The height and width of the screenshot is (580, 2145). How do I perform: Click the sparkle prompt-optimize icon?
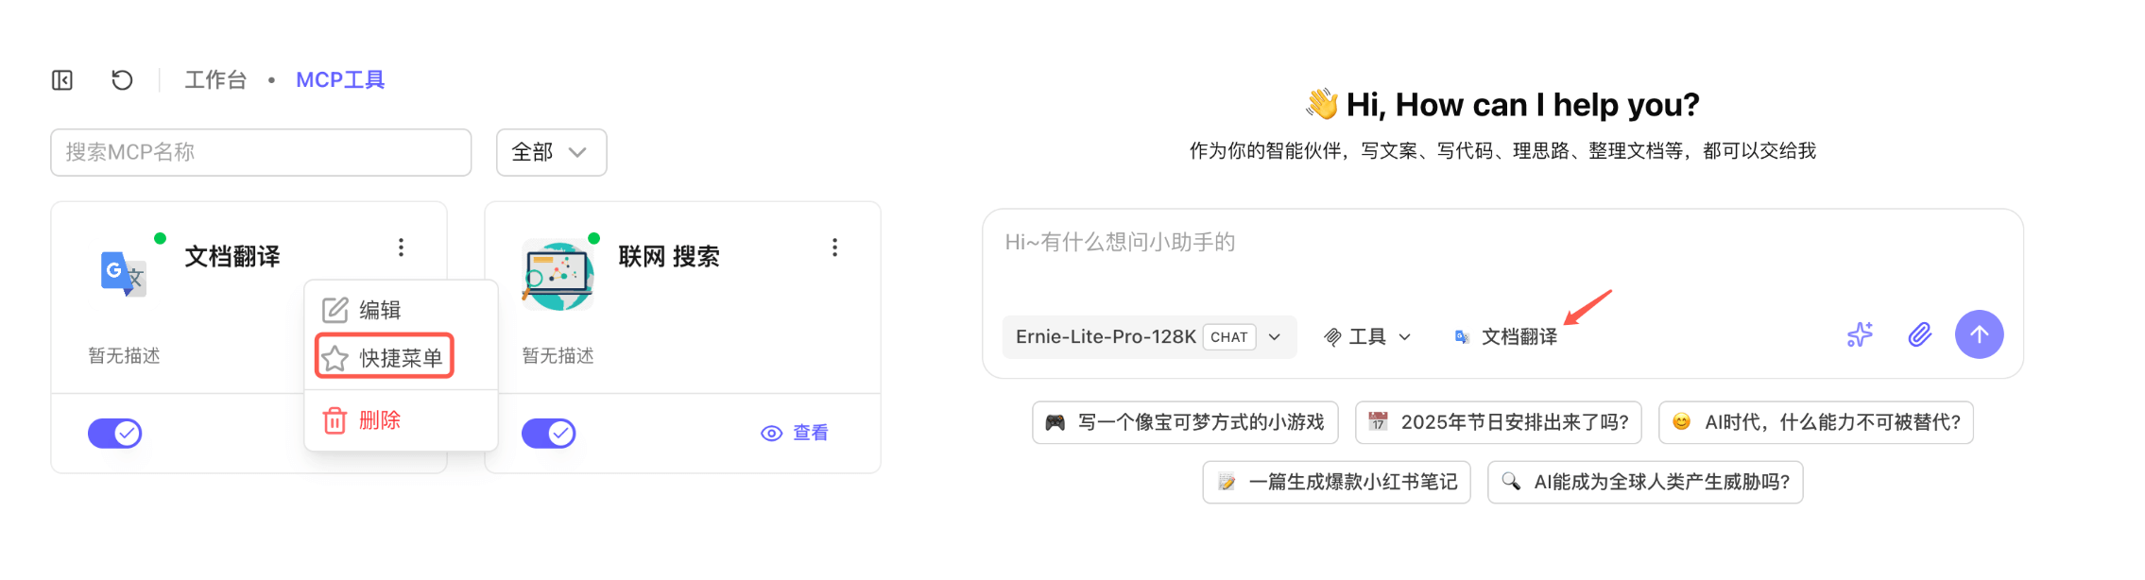pos(1860,334)
